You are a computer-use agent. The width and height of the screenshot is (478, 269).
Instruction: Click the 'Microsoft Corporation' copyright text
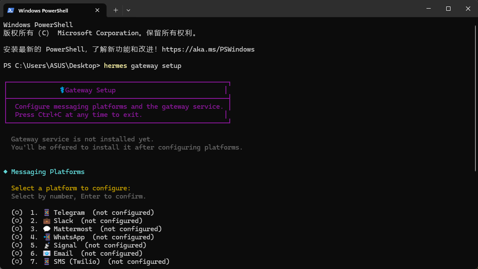[x=98, y=33]
